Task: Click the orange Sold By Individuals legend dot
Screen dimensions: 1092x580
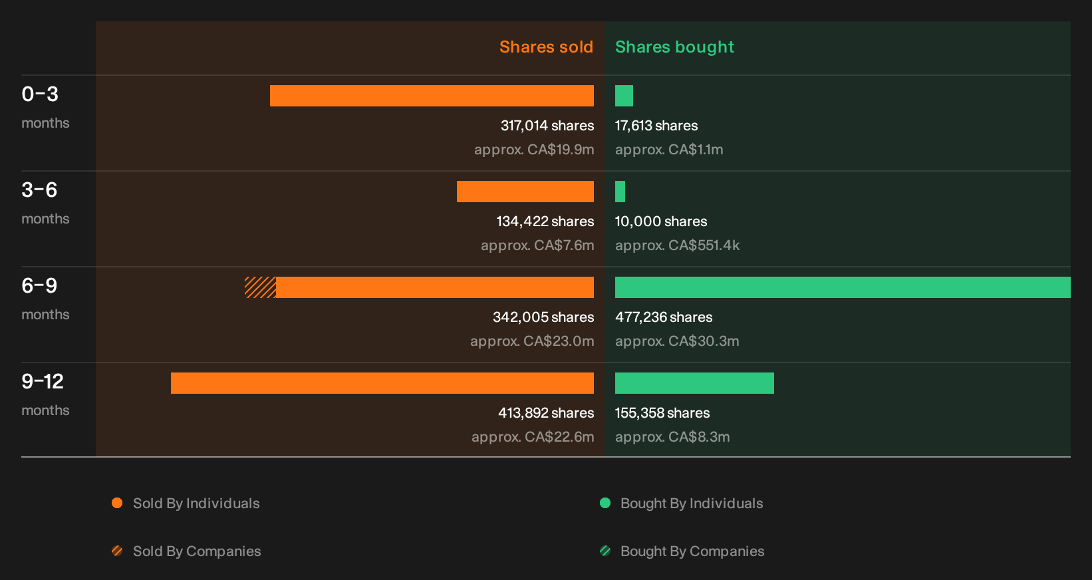Action: click(x=117, y=503)
